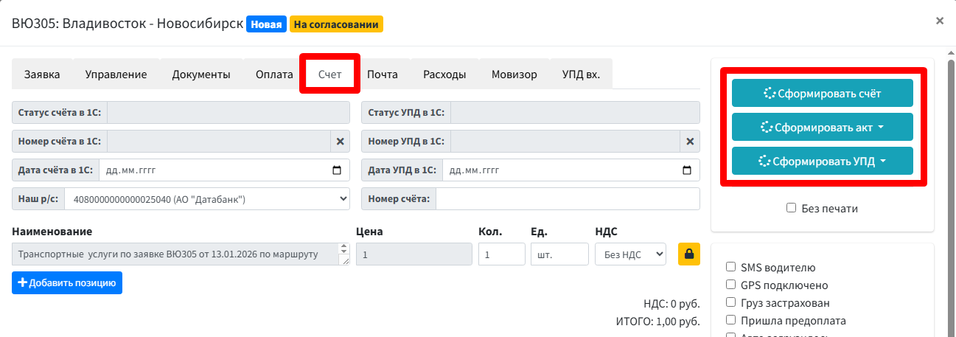The height and width of the screenshot is (337, 956).
Task: Close the dialog with the X icon
Action: [x=939, y=21]
